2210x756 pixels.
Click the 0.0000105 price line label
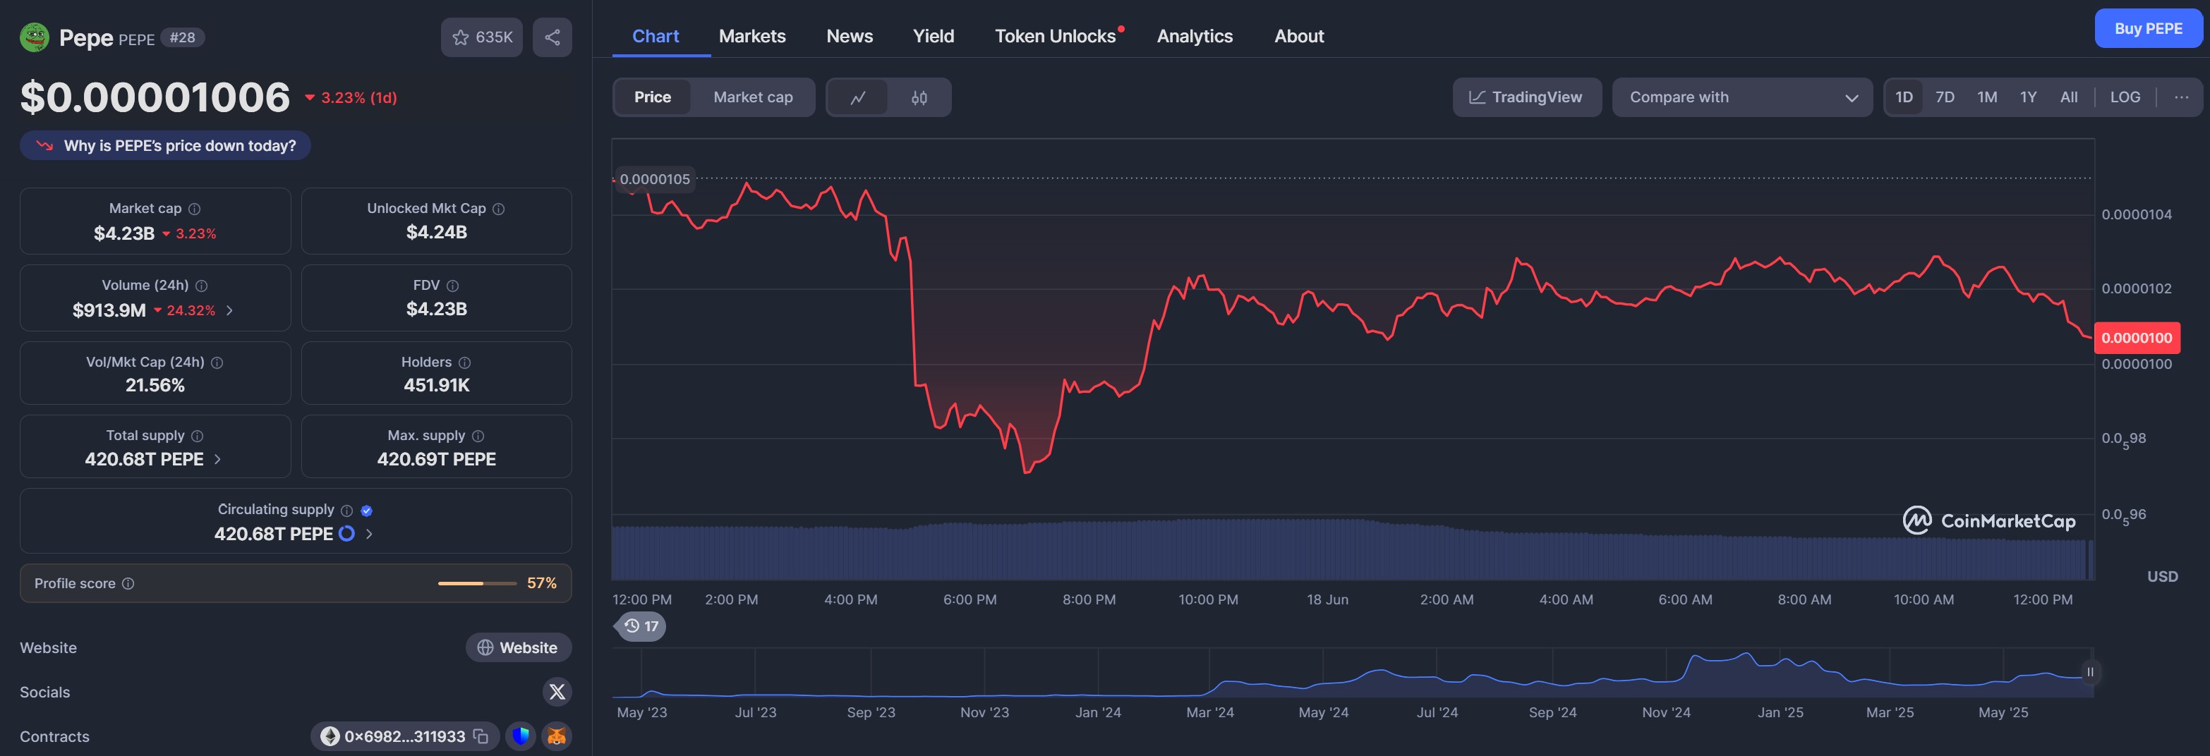(x=655, y=179)
